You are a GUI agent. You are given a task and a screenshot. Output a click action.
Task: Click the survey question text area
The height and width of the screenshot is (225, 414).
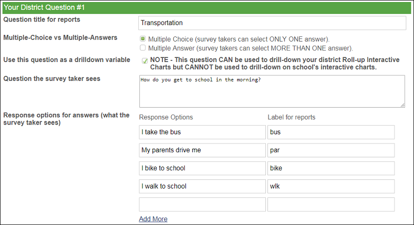272,91
